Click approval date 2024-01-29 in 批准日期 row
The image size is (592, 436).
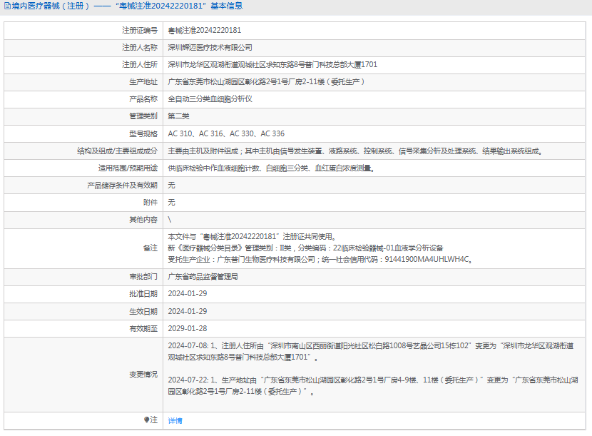pyautogui.click(x=188, y=293)
